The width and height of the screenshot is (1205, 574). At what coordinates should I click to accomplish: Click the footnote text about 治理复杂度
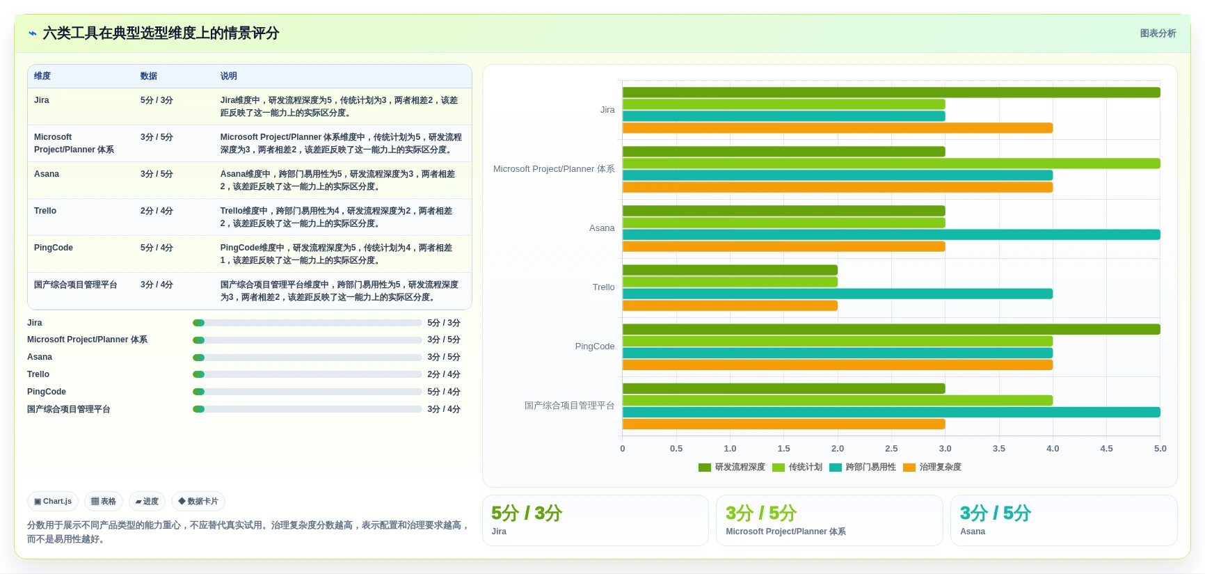pos(248,532)
